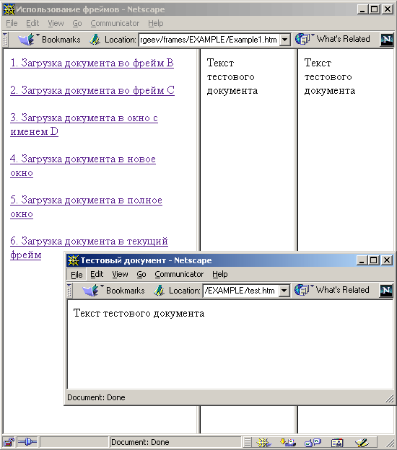
Task: Minimize the Использование фреймов window
Action: click(x=362, y=9)
